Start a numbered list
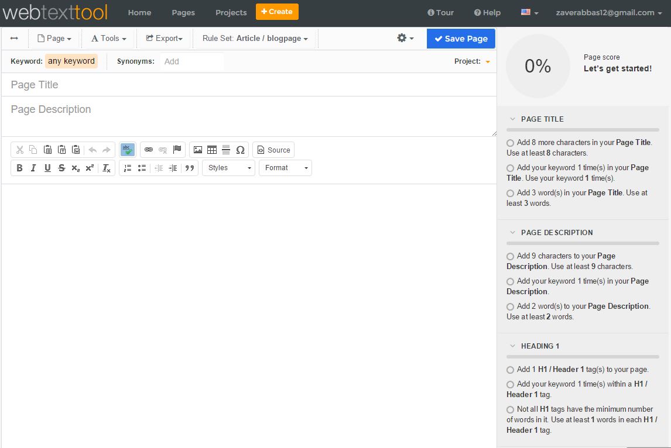This screenshot has width=671, height=448. pos(128,168)
